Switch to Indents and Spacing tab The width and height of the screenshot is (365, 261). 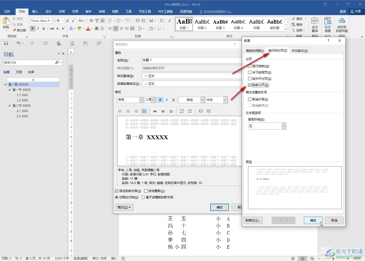(x=255, y=51)
